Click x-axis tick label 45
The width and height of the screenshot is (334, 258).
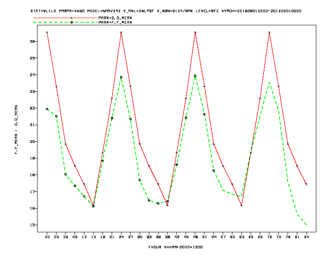(186, 237)
